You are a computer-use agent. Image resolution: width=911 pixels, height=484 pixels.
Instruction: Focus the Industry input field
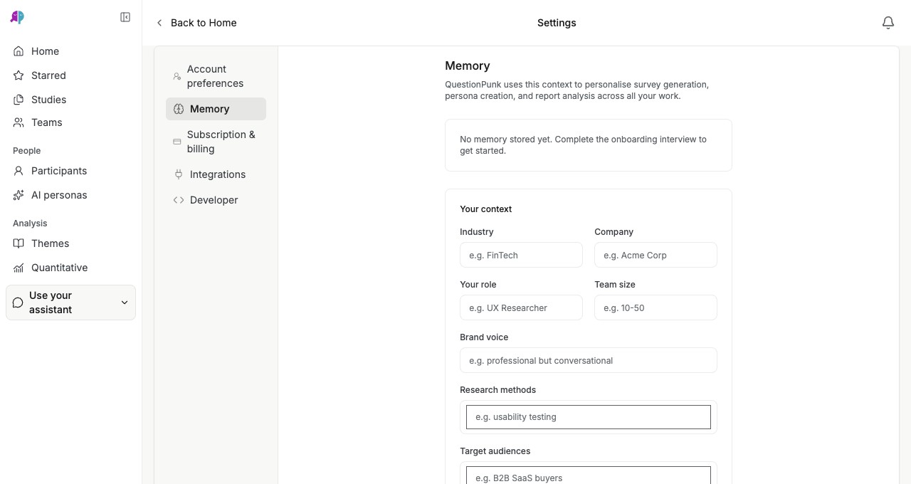[x=521, y=255]
